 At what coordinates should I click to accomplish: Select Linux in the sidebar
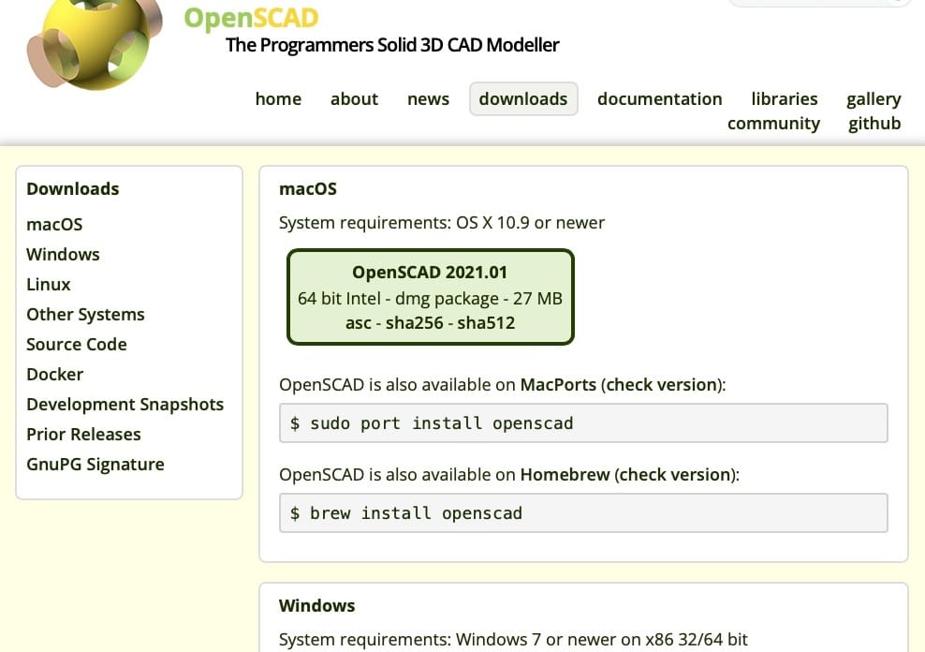[49, 285]
